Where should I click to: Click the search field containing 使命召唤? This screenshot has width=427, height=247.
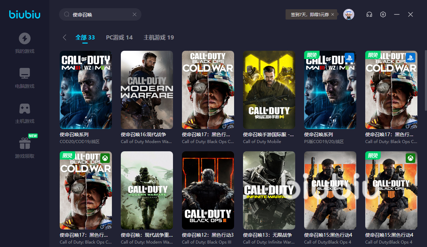[x=100, y=14]
